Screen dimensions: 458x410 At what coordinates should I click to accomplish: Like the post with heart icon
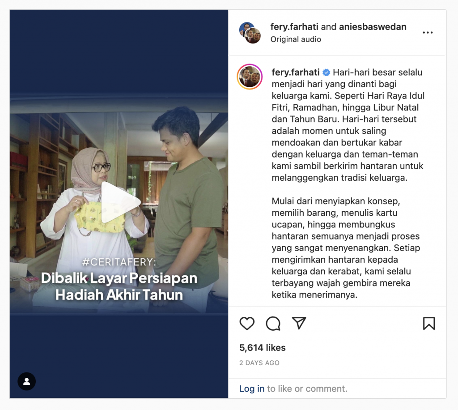(247, 324)
